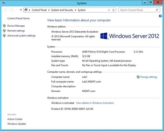Click shield icon beside Advanced system settings
Image resolution: width=164 pixels, height=131 pixels.
(4, 36)
